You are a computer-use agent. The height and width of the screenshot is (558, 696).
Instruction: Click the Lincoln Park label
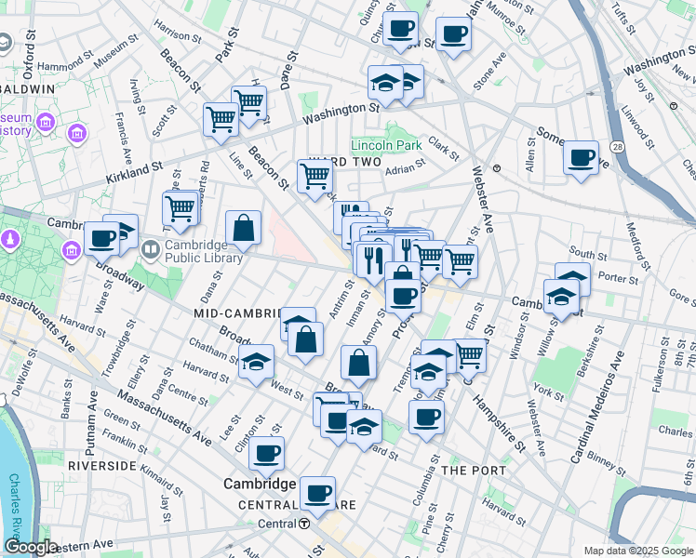386,145
